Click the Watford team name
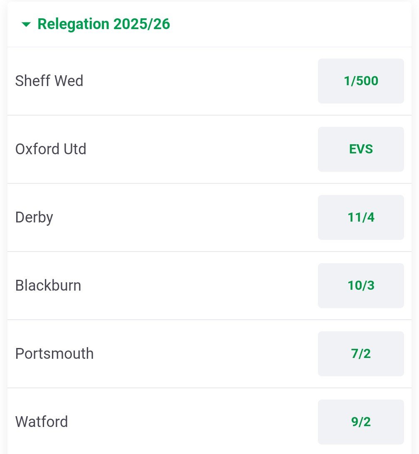419x454 pixels. pos(42,422)
